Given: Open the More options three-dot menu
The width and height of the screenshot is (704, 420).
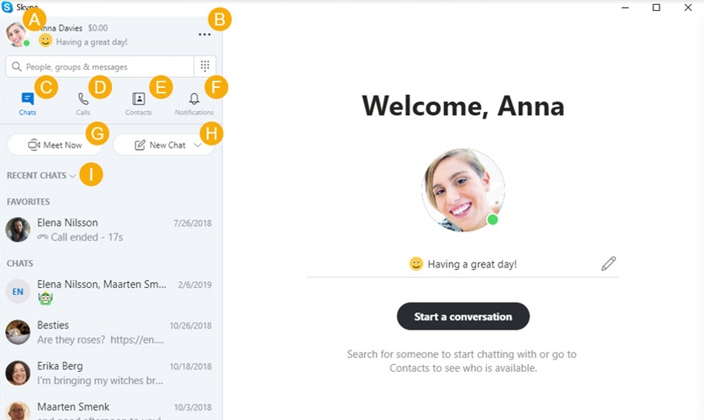Looking at the screenshot, I should click(205, 34).
